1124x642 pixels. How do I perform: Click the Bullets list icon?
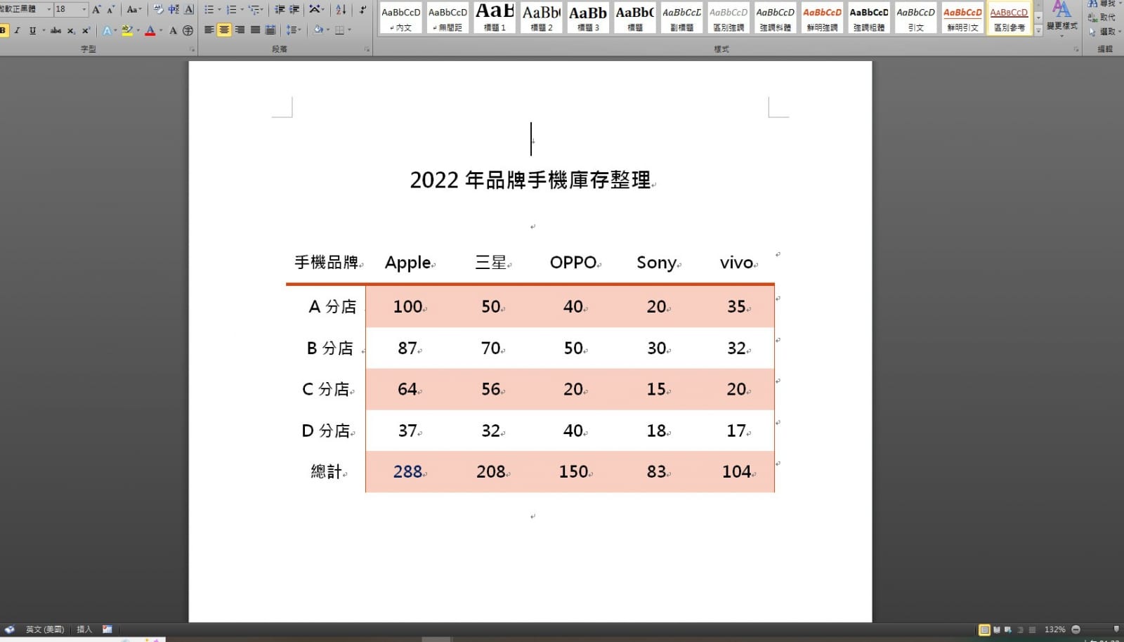(210, 9)
